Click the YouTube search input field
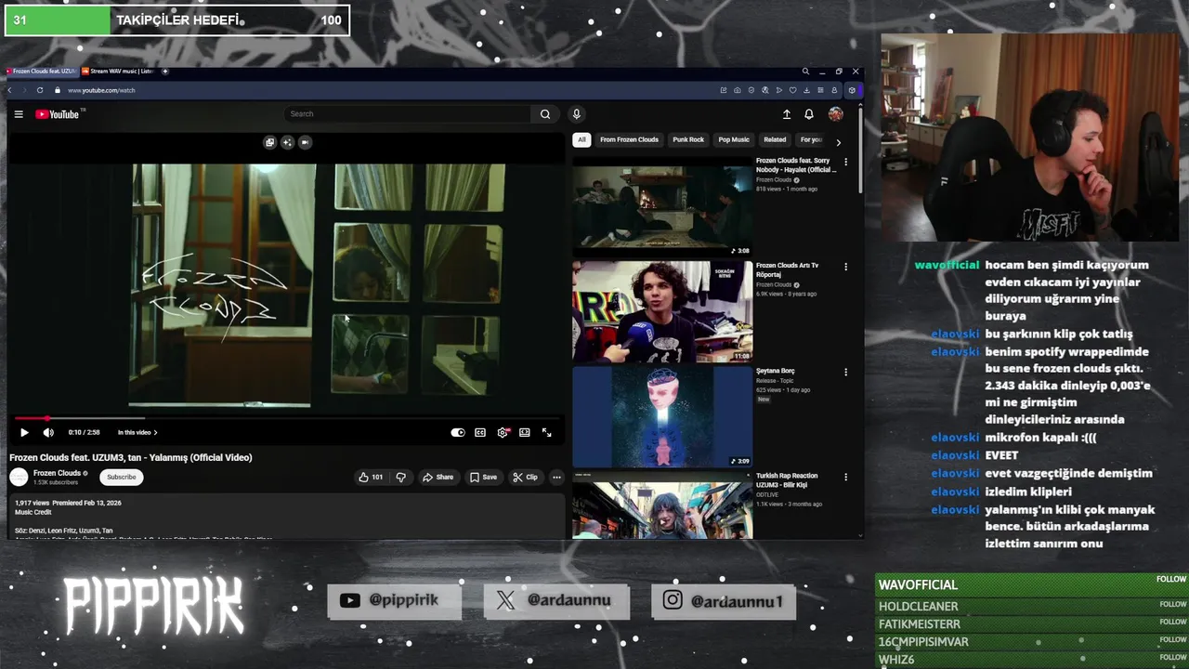The height and width of the screenshot is (669, 1189). [x=408, y=114]
